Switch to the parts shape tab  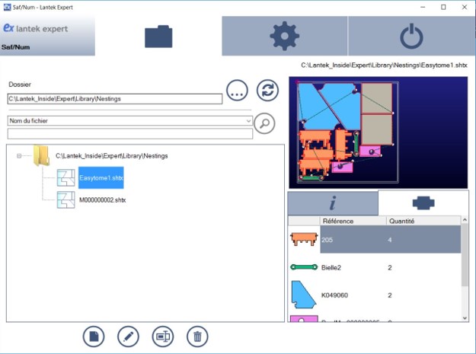tap(423, 203)
